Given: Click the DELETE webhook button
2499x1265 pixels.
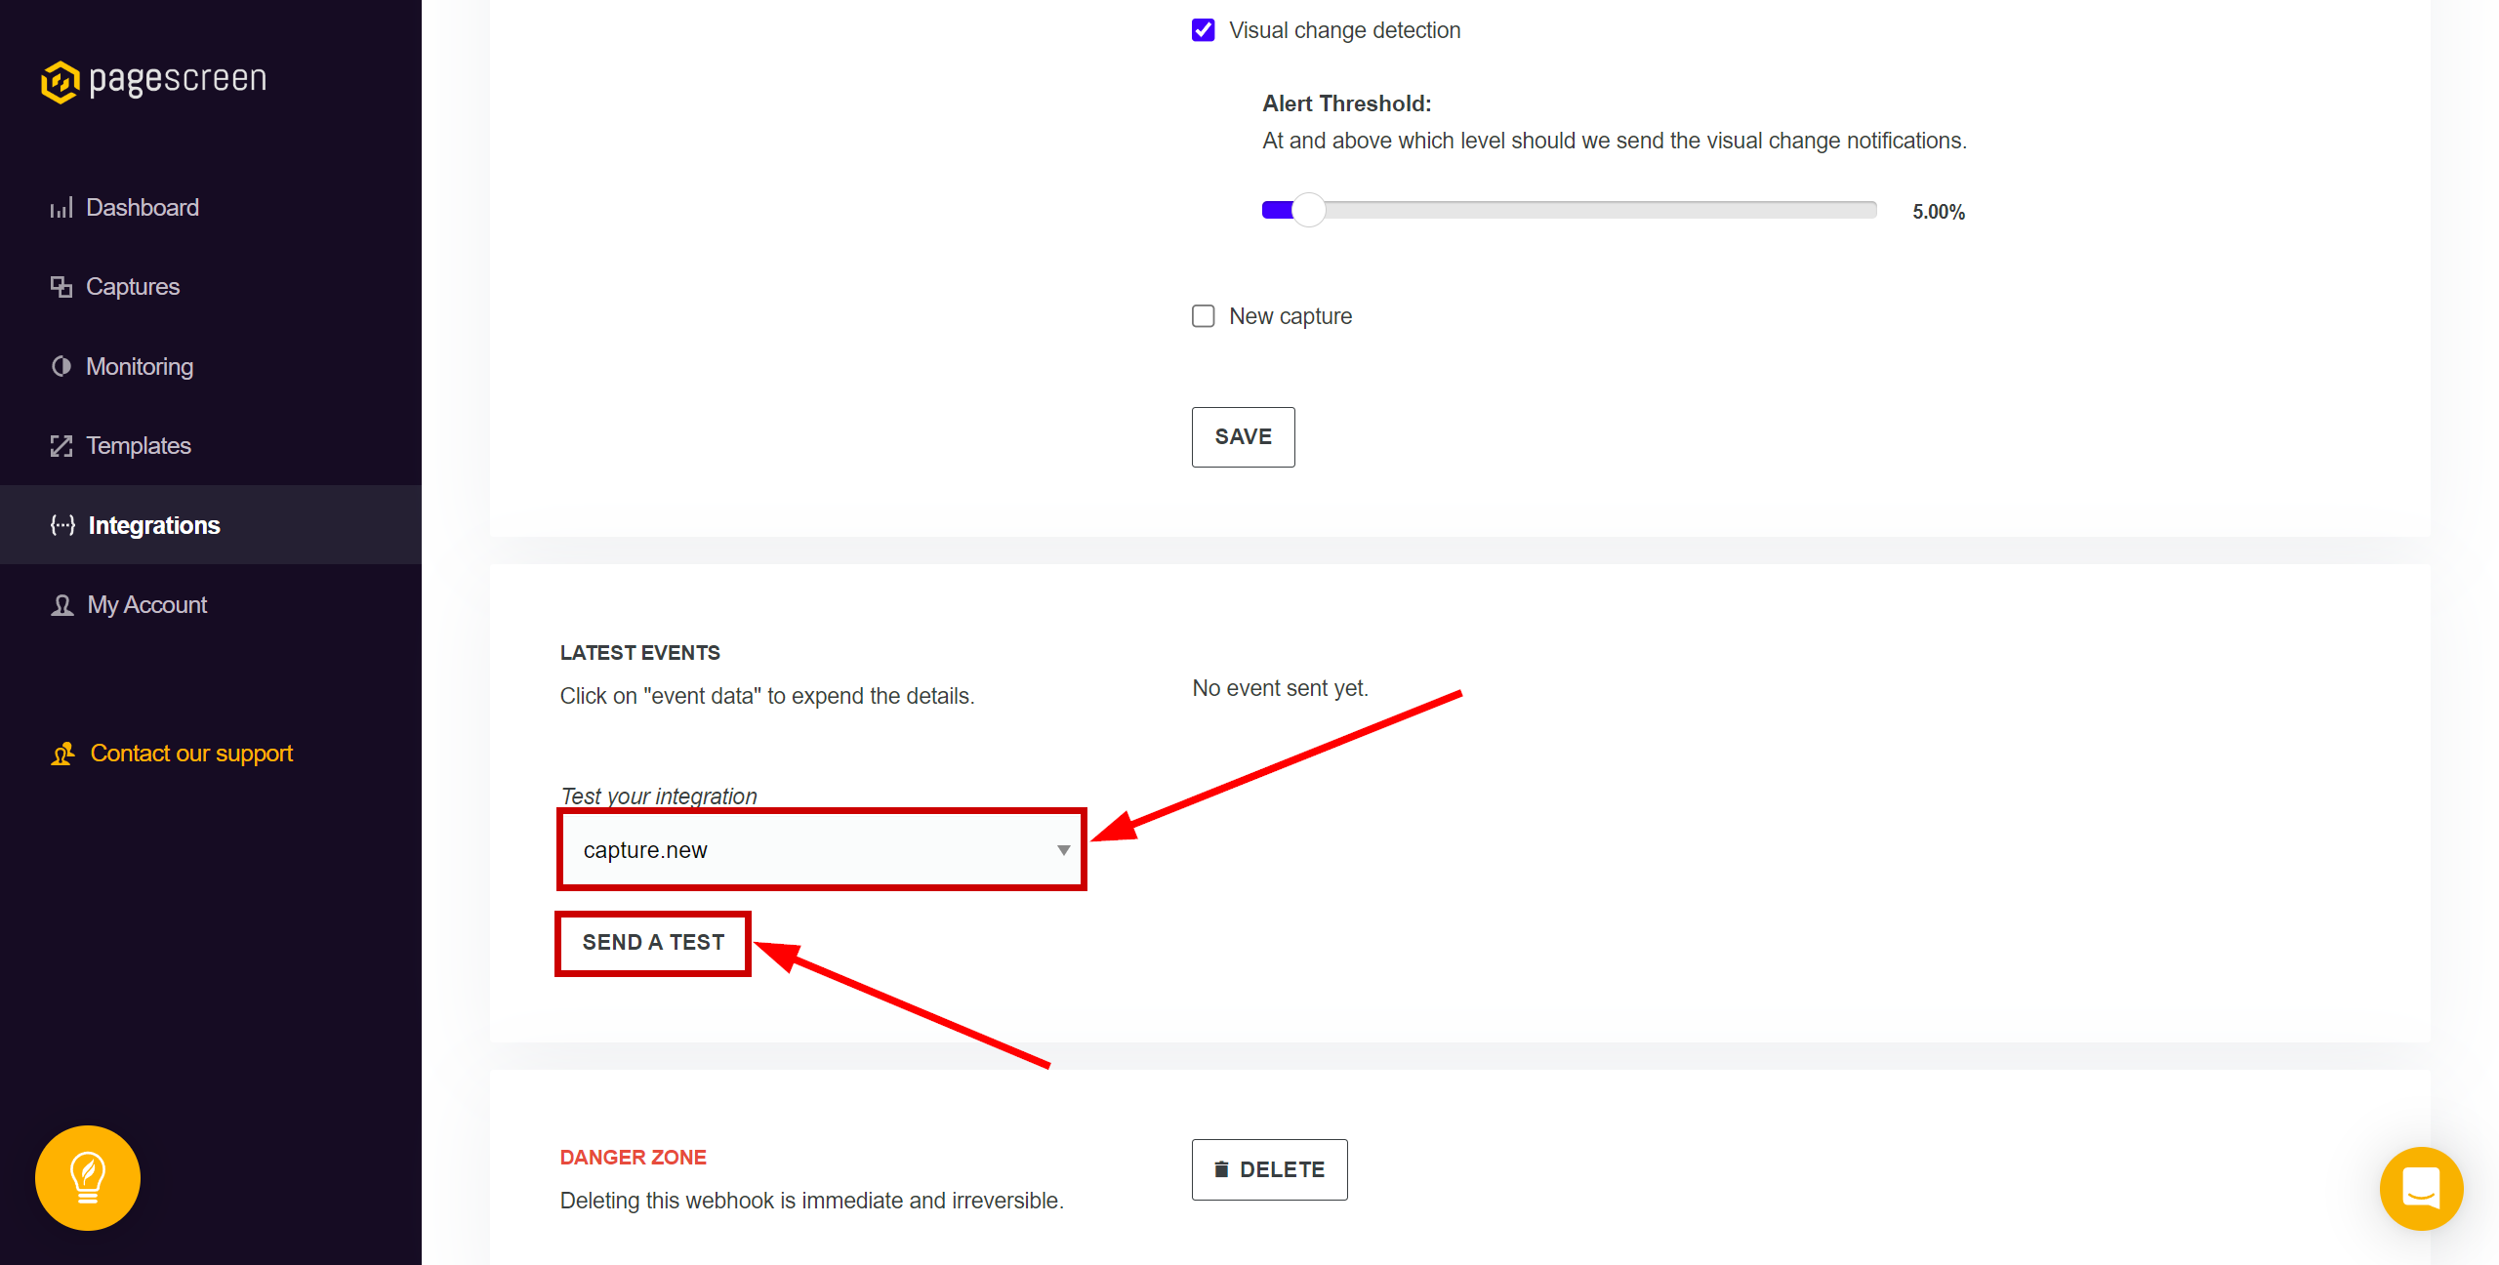Looking at the screenshot, I should 1270,1168.
